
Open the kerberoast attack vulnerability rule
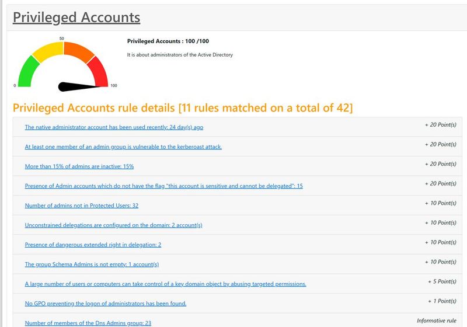(x=123, y=147)
